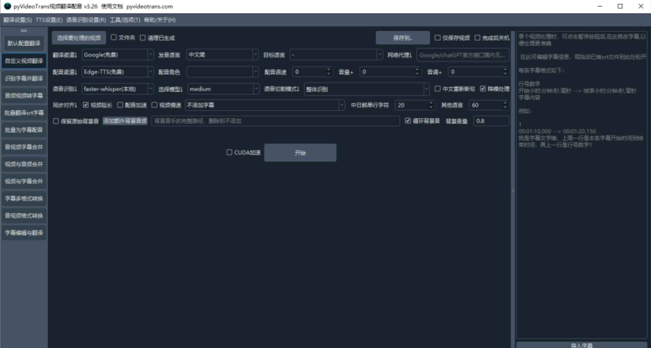Toggle the 文件夹 checkbox
Screen dimensions: 651x348
tap(114, 38)
